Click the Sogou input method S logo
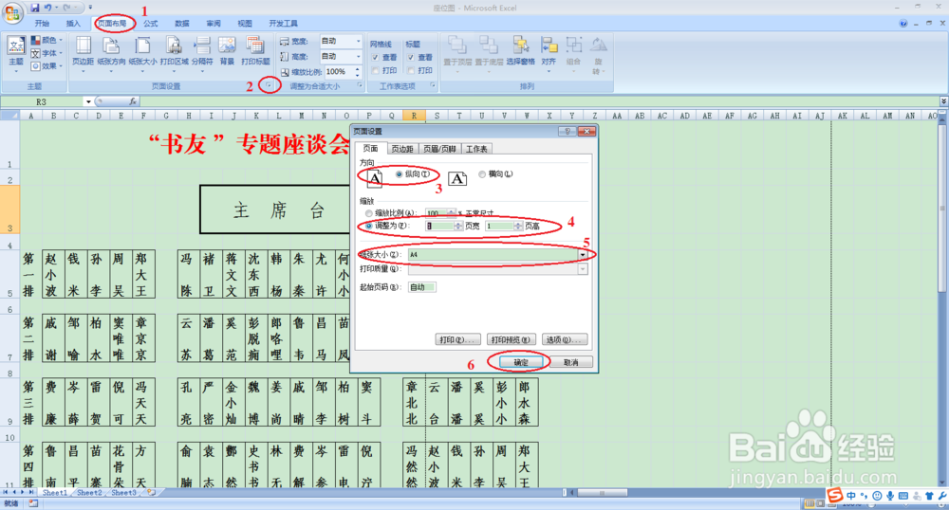Screen dimensions: 949x510 tap(835, 496)
